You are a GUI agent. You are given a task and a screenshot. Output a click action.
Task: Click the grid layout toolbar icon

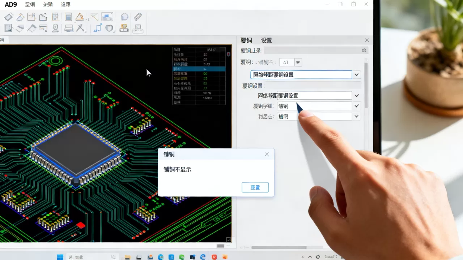[55, 17]
